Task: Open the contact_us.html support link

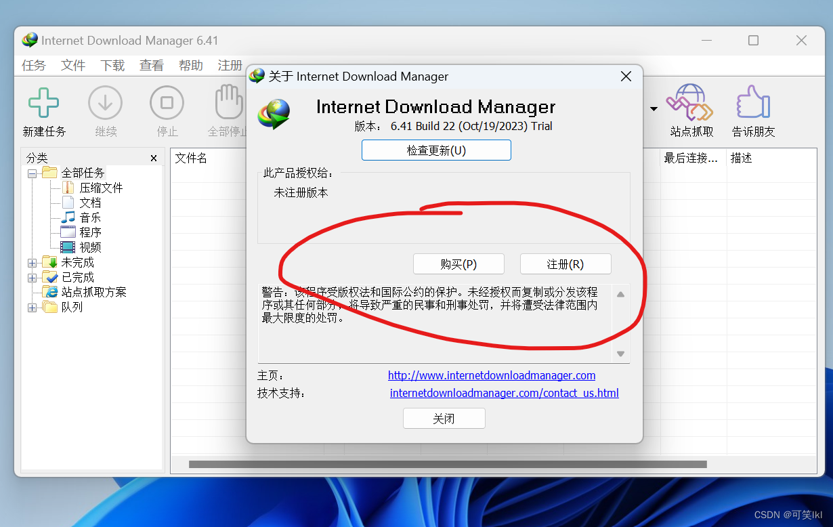Action: [x=505, y=393]
